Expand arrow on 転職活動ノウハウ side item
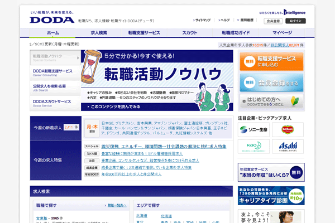 [x=78, y=58]
